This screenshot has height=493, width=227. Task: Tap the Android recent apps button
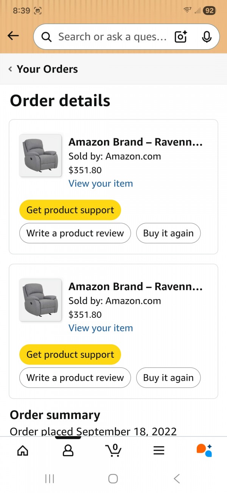(50, 479)
